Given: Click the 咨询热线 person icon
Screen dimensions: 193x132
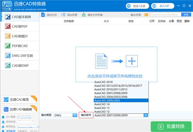Looking at the screenshot, I should 3,122.
